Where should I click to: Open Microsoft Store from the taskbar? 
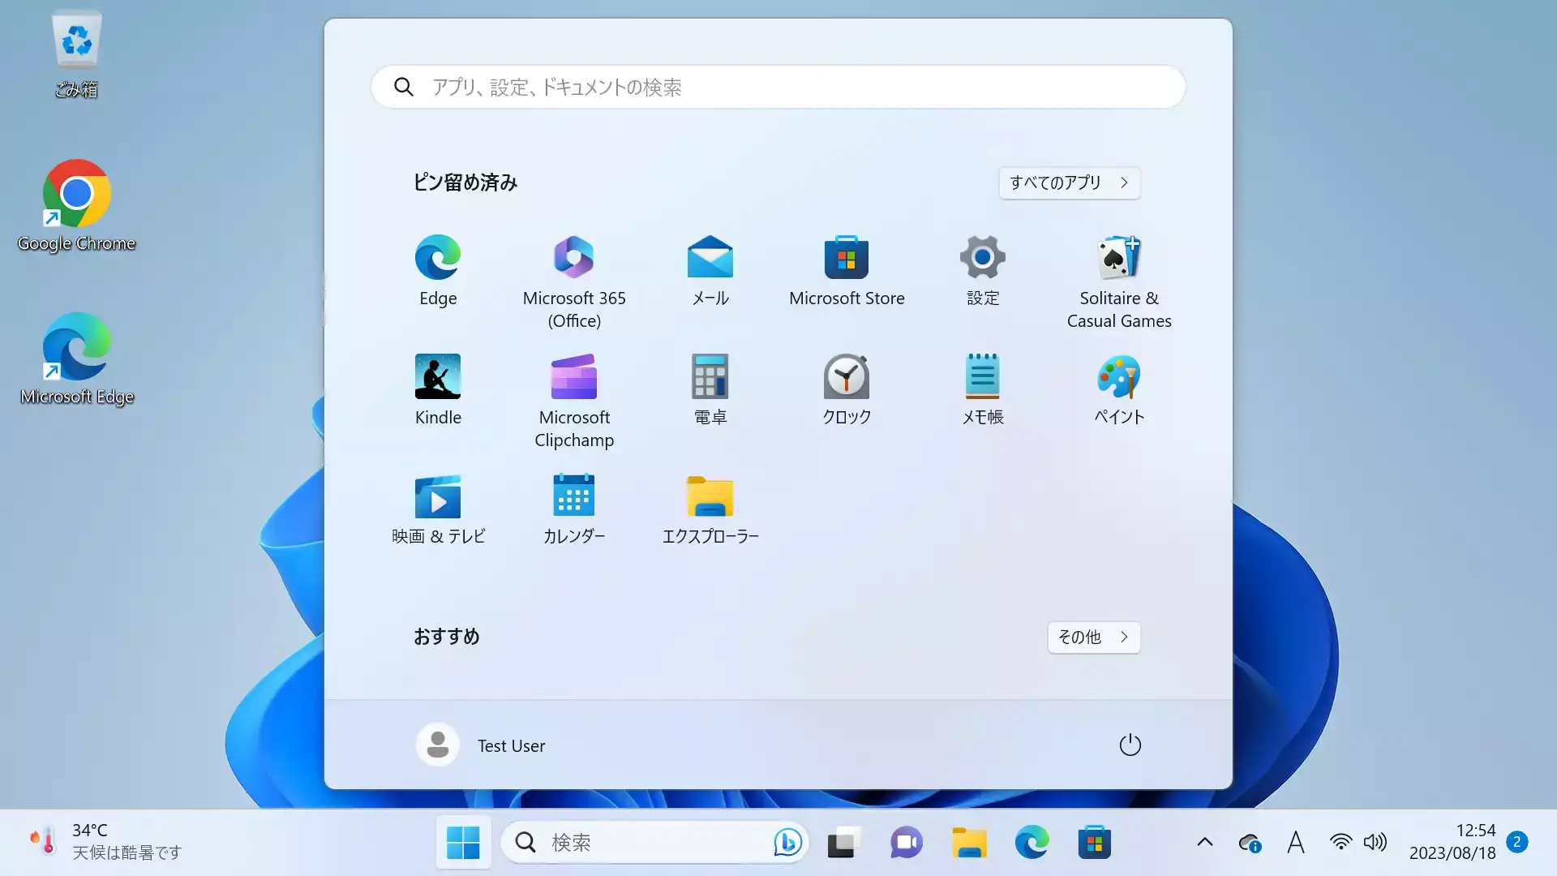[1094, 842]
